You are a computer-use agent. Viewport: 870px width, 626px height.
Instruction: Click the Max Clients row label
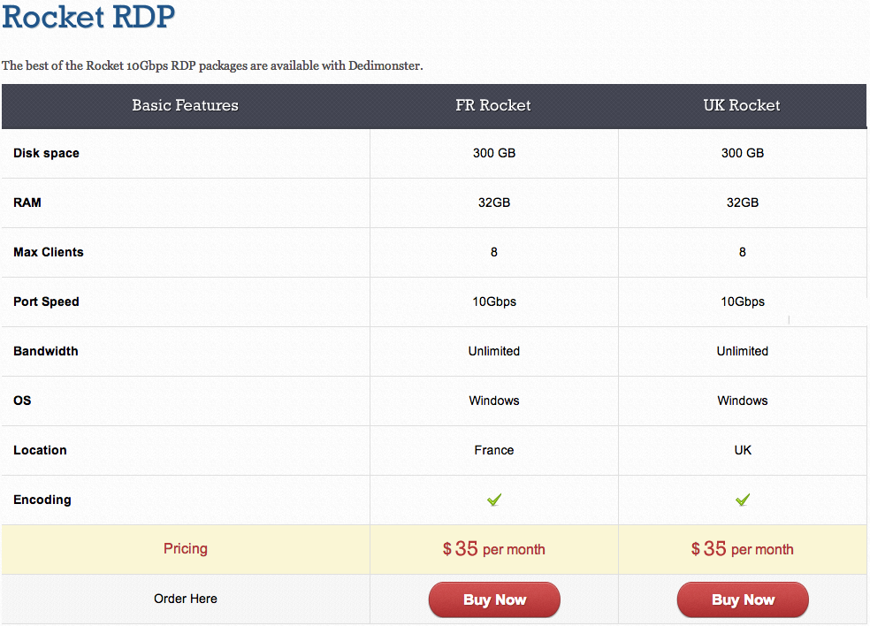click(49, 252)
